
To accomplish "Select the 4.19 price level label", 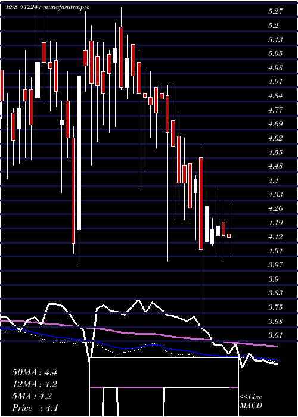I will [275, 223].
